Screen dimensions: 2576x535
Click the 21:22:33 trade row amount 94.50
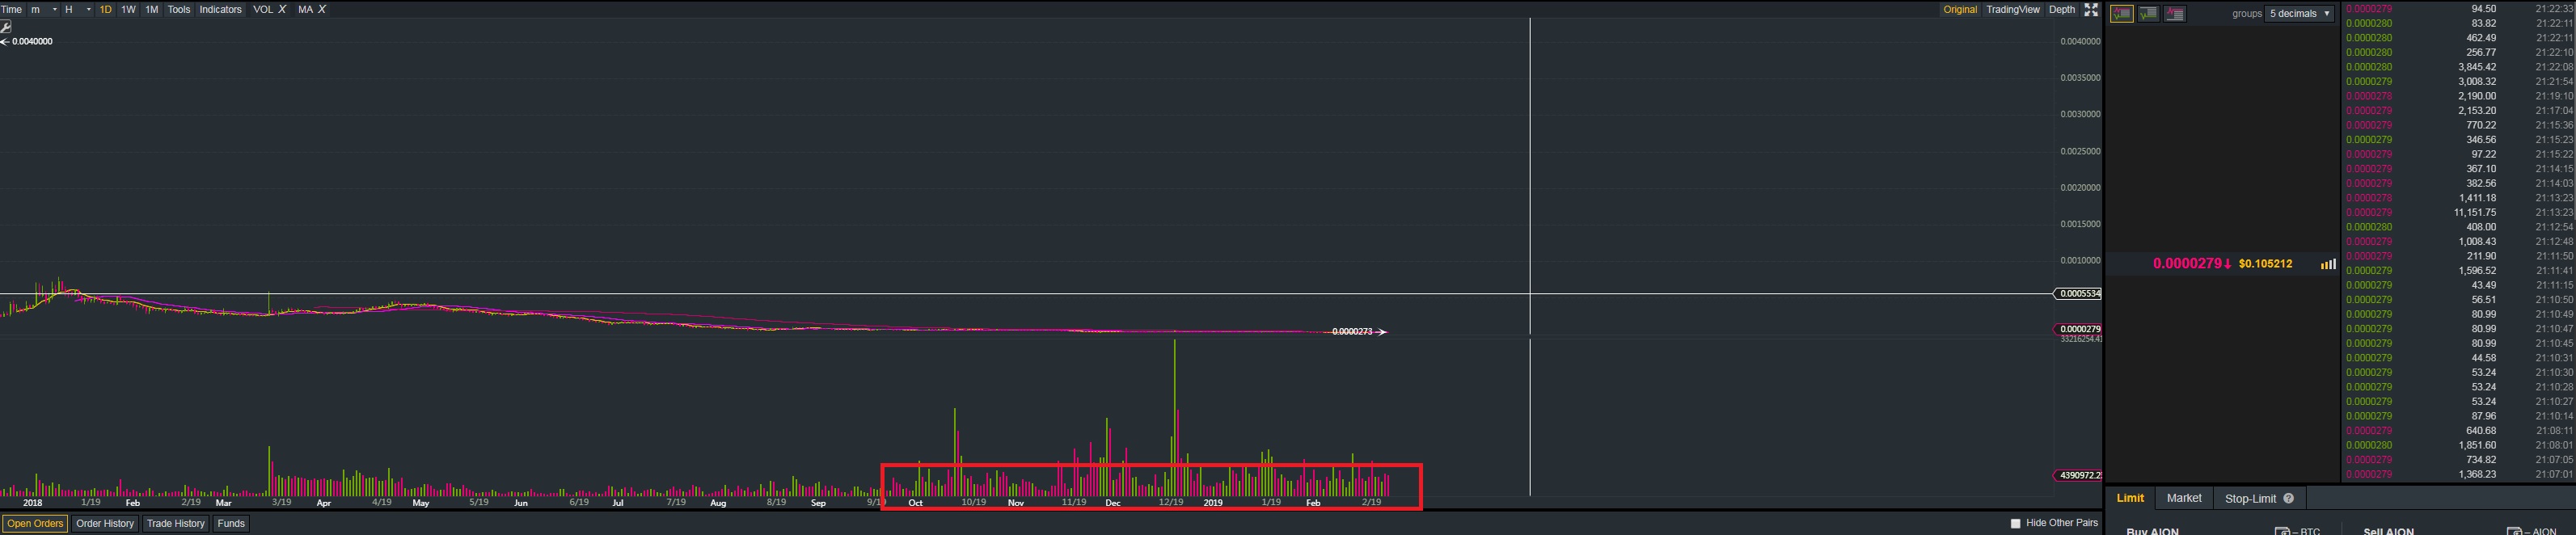click(2484, 9)
